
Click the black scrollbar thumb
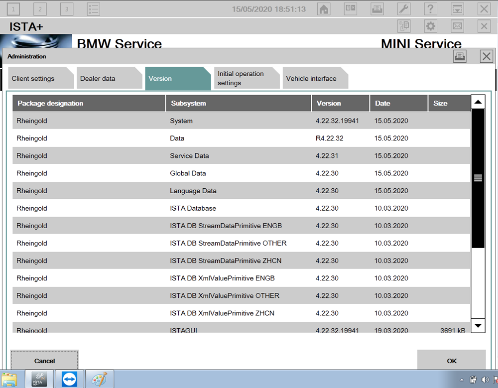pyautogui.click(x=478, y=178)
